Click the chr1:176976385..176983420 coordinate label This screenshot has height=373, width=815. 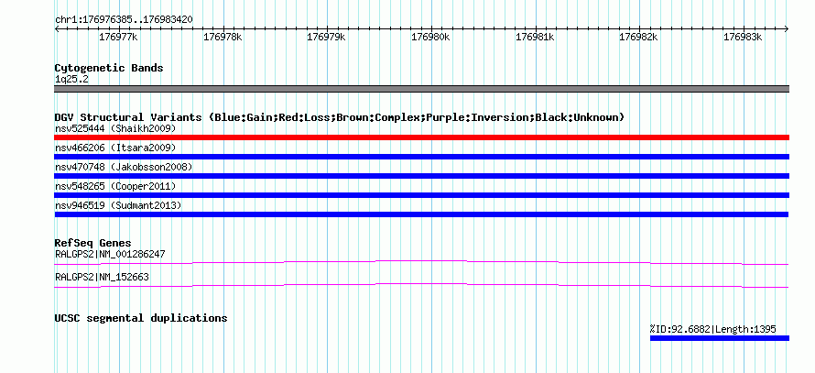click(x=124, y=20)
